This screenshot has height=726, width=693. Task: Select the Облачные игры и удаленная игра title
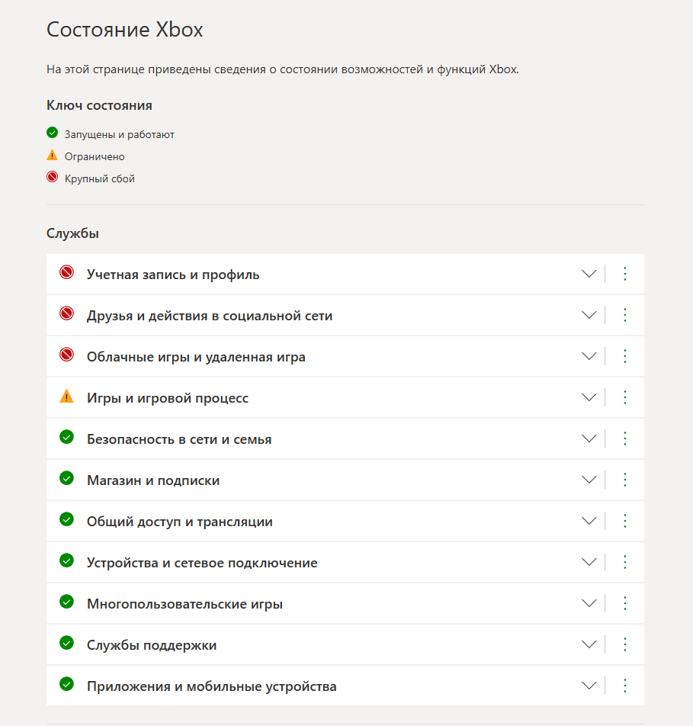(196, 357)
